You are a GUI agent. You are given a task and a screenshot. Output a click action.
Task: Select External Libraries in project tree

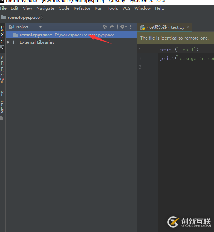[x=37, y=42]
